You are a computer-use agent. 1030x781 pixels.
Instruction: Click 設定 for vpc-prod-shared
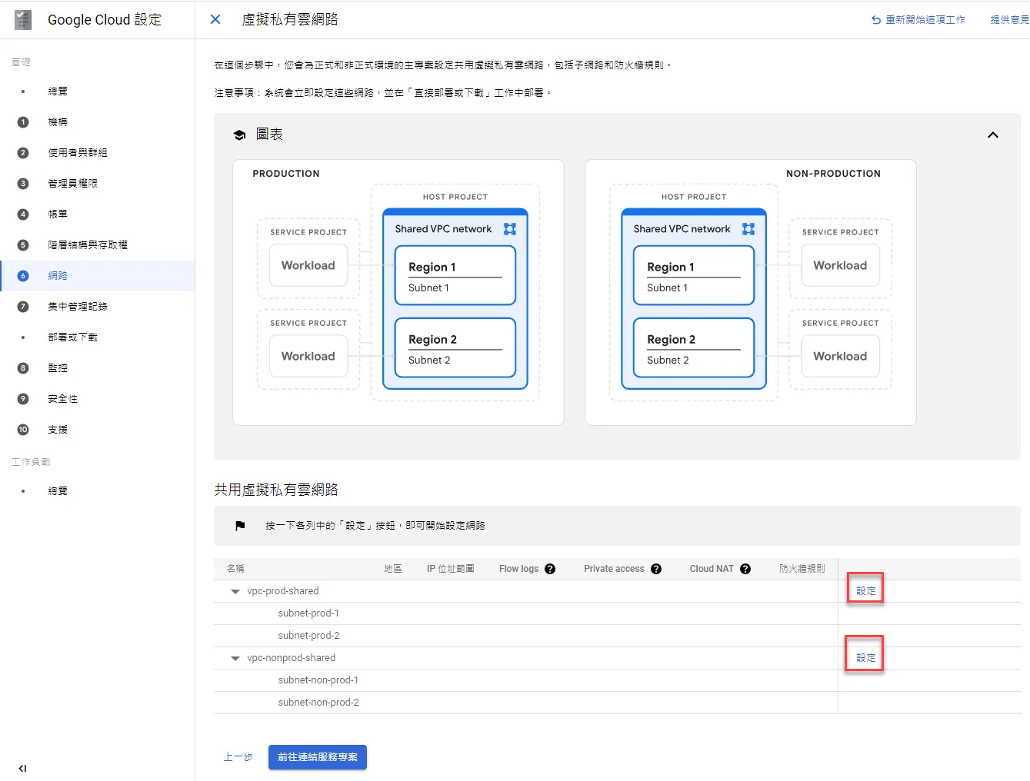866,591
